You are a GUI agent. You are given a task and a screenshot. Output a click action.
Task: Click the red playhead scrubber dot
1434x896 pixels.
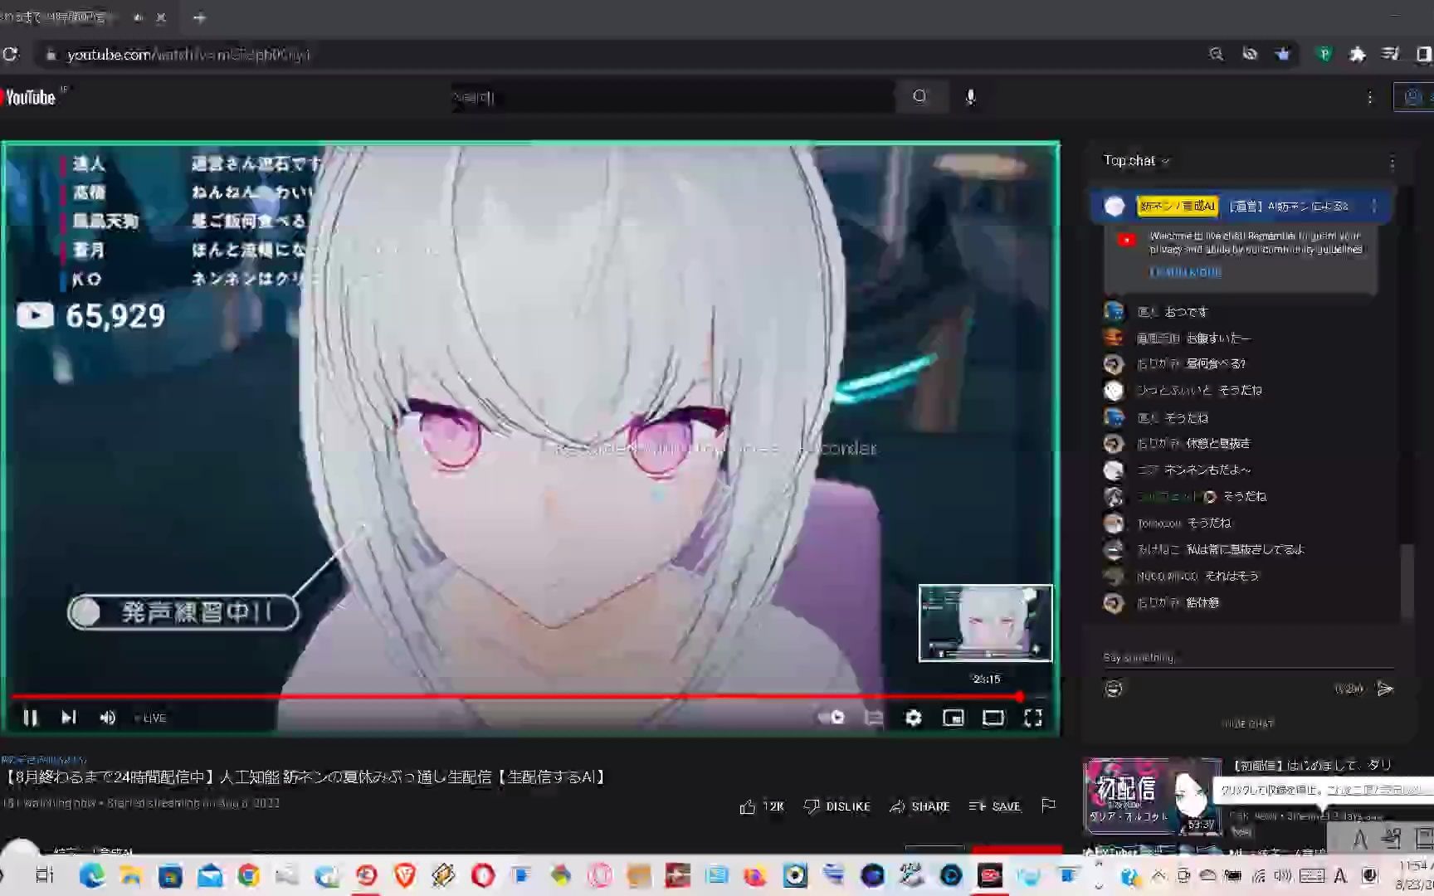coord(1020,697)
